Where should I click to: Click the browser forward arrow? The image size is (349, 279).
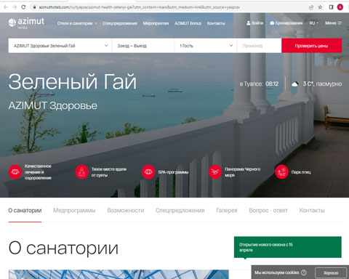tap(15, 7)
